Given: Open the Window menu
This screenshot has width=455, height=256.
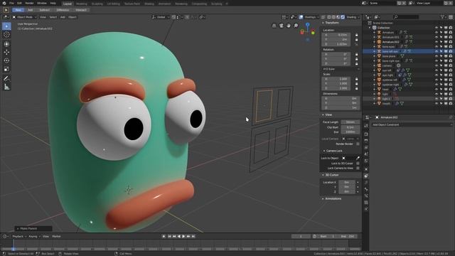Looking at the screenshot, I should 42,3.
